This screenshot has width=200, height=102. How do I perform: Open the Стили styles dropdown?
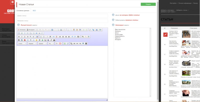[x=22, y=44]
